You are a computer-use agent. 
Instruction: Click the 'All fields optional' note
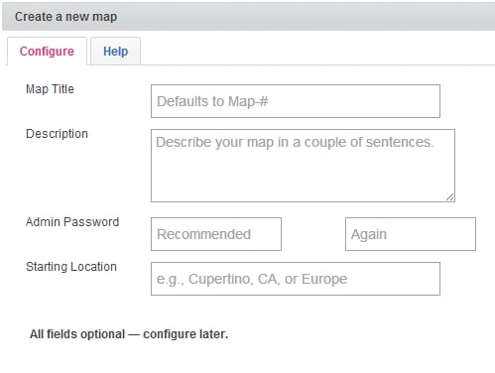pos(129,334)
